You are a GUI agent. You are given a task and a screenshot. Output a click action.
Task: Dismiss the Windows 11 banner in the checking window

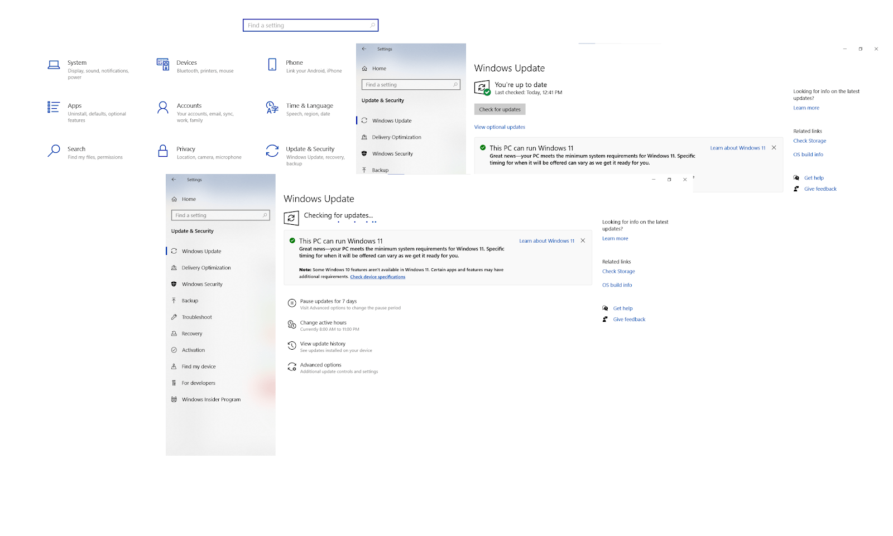583,241
